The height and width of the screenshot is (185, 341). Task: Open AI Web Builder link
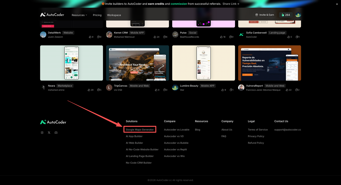click(135, 143)
